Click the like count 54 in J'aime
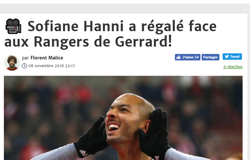The image size is (250, 160). point(197,57)
